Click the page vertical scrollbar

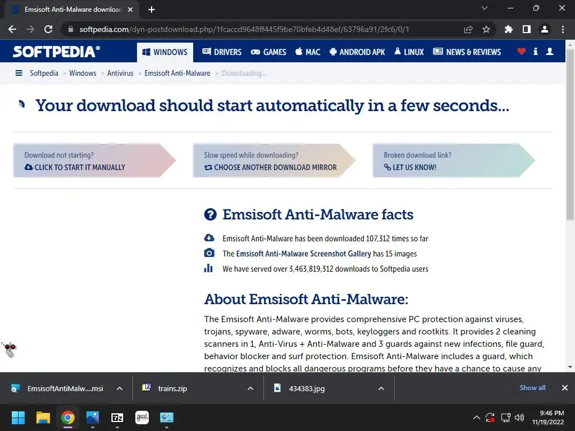coord(570,135)
